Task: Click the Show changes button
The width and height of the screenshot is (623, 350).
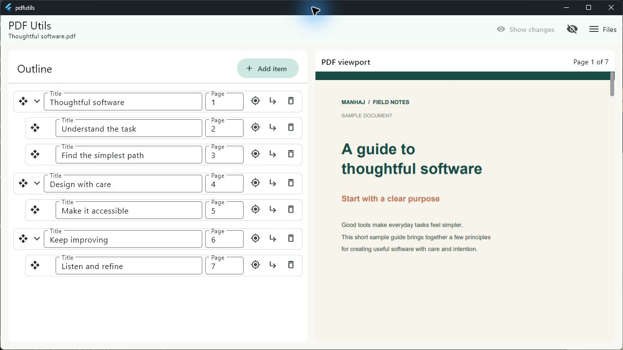Action: pyautogui.click(x=526, y=29)
